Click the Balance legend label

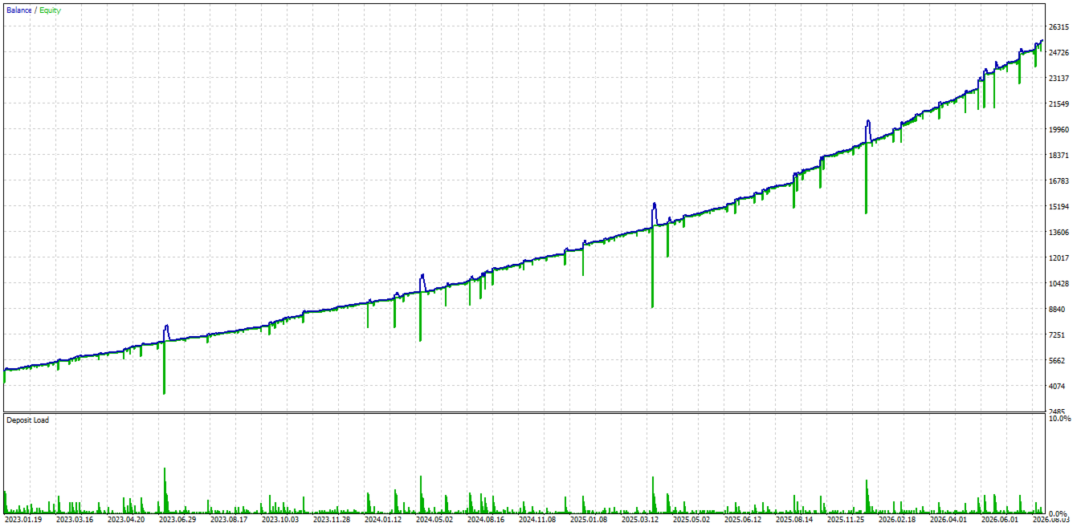18,10
